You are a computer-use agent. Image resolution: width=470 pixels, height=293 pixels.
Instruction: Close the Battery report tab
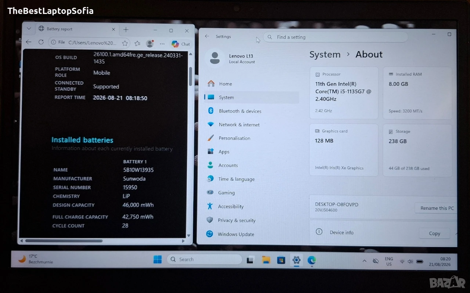point(113,29)
